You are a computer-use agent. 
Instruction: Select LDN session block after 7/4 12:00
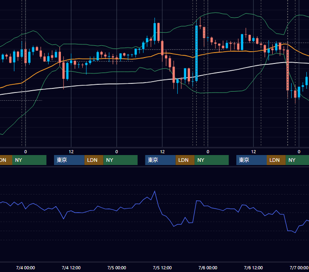click(94, 160)
